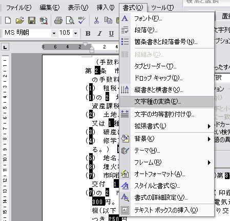This screenshot has height=221, width=230.
Task: Click the New document icon
Action: 8,20
